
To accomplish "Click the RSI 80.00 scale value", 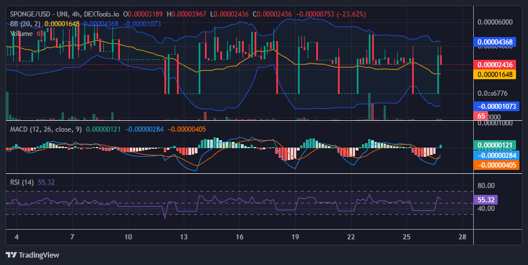I will (486, 186).
